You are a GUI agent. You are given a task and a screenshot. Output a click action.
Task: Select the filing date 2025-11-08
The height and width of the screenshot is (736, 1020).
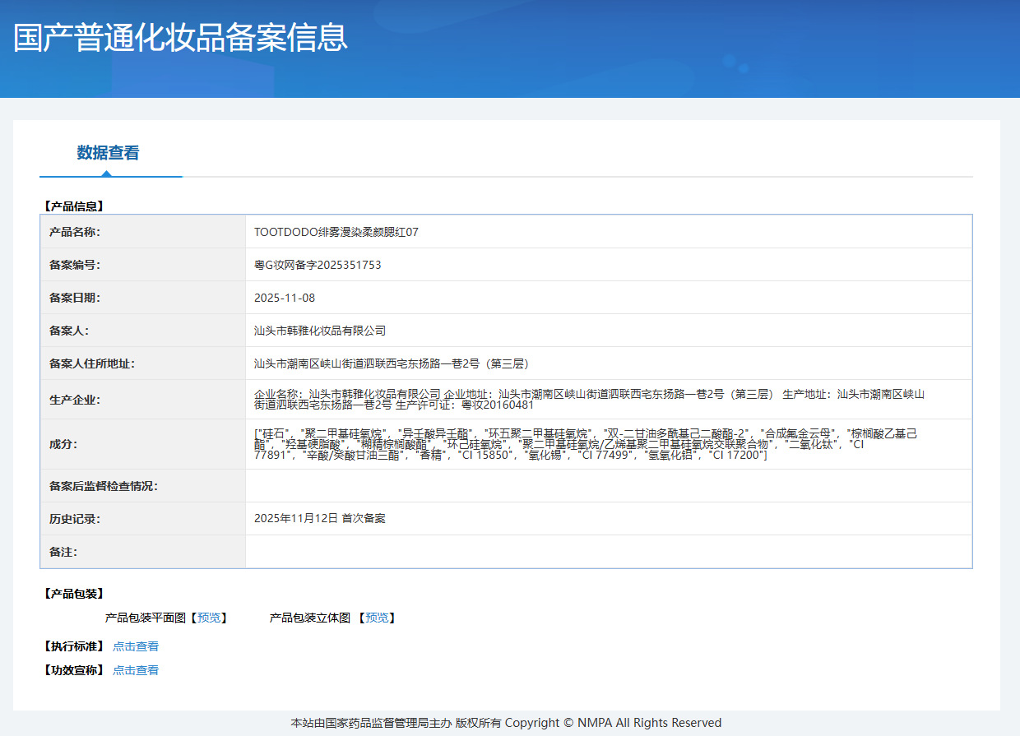285,298
